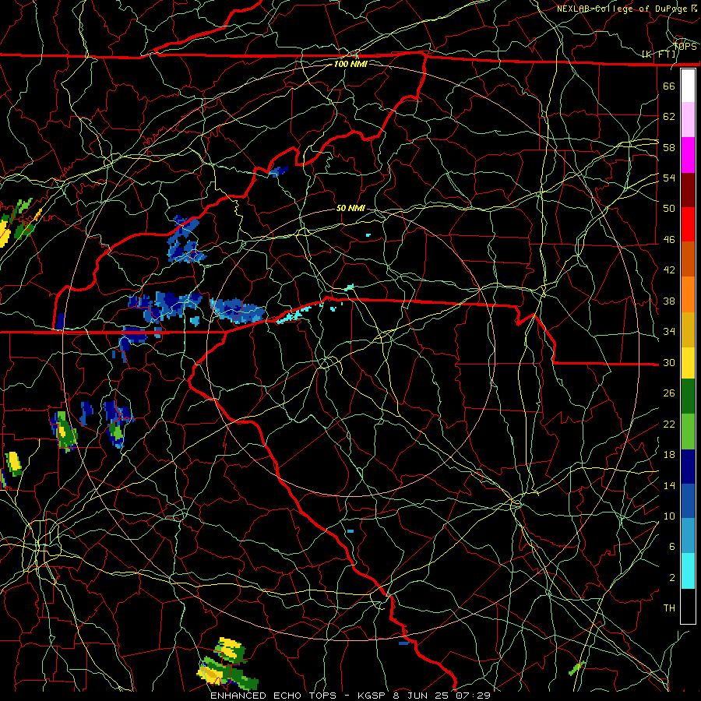Select the magenta 58 kft legend swatch

(688, 155)
